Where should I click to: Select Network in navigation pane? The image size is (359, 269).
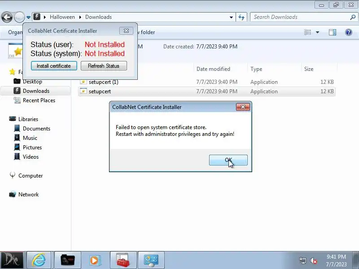(28, 194)
